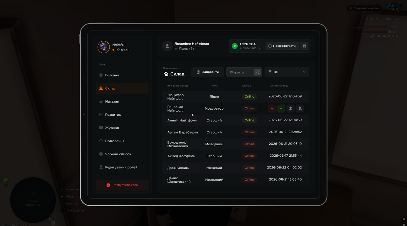Image resolution: width=407 pixels, height=226 pixels.
Task: Select the Володимир Михайлович row name
Action: (x=178, y=144)
